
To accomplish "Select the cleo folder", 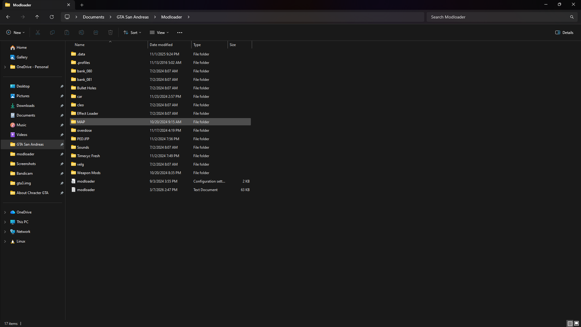I will tap(160, 105).
